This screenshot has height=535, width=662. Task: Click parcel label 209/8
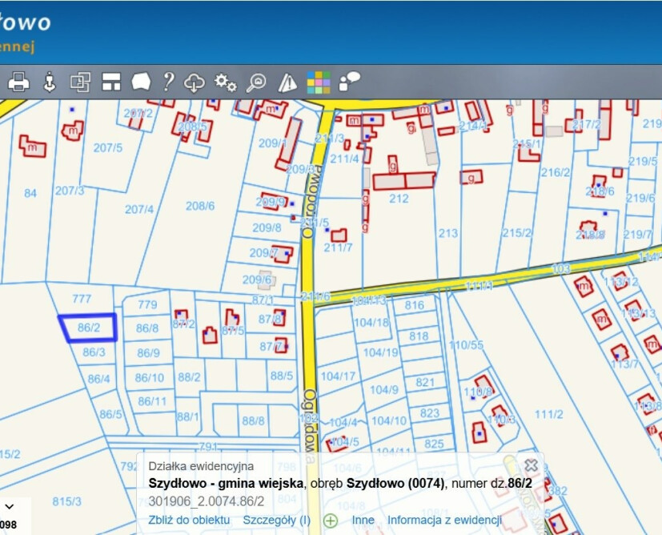[x=267, y=228]
